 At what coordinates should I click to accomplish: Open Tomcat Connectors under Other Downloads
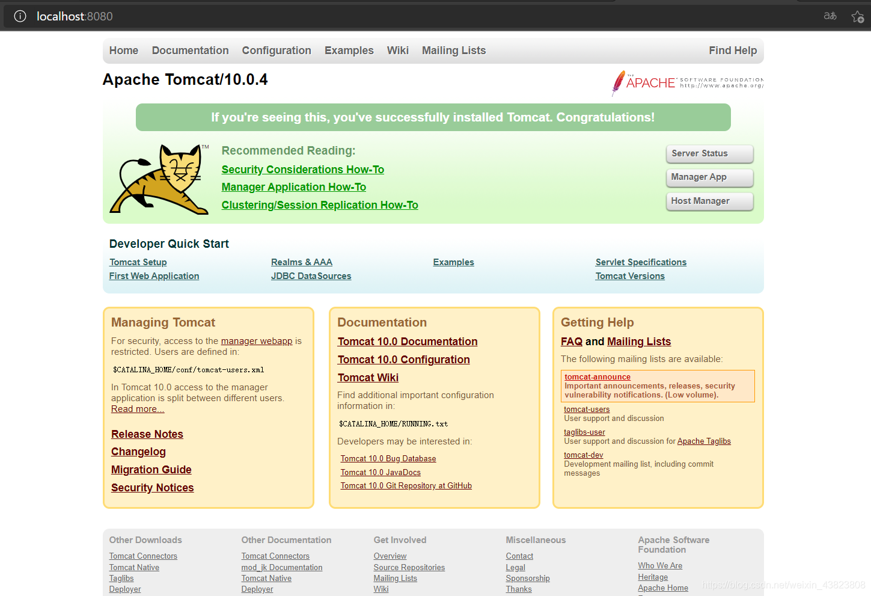(x=143, y=556)
